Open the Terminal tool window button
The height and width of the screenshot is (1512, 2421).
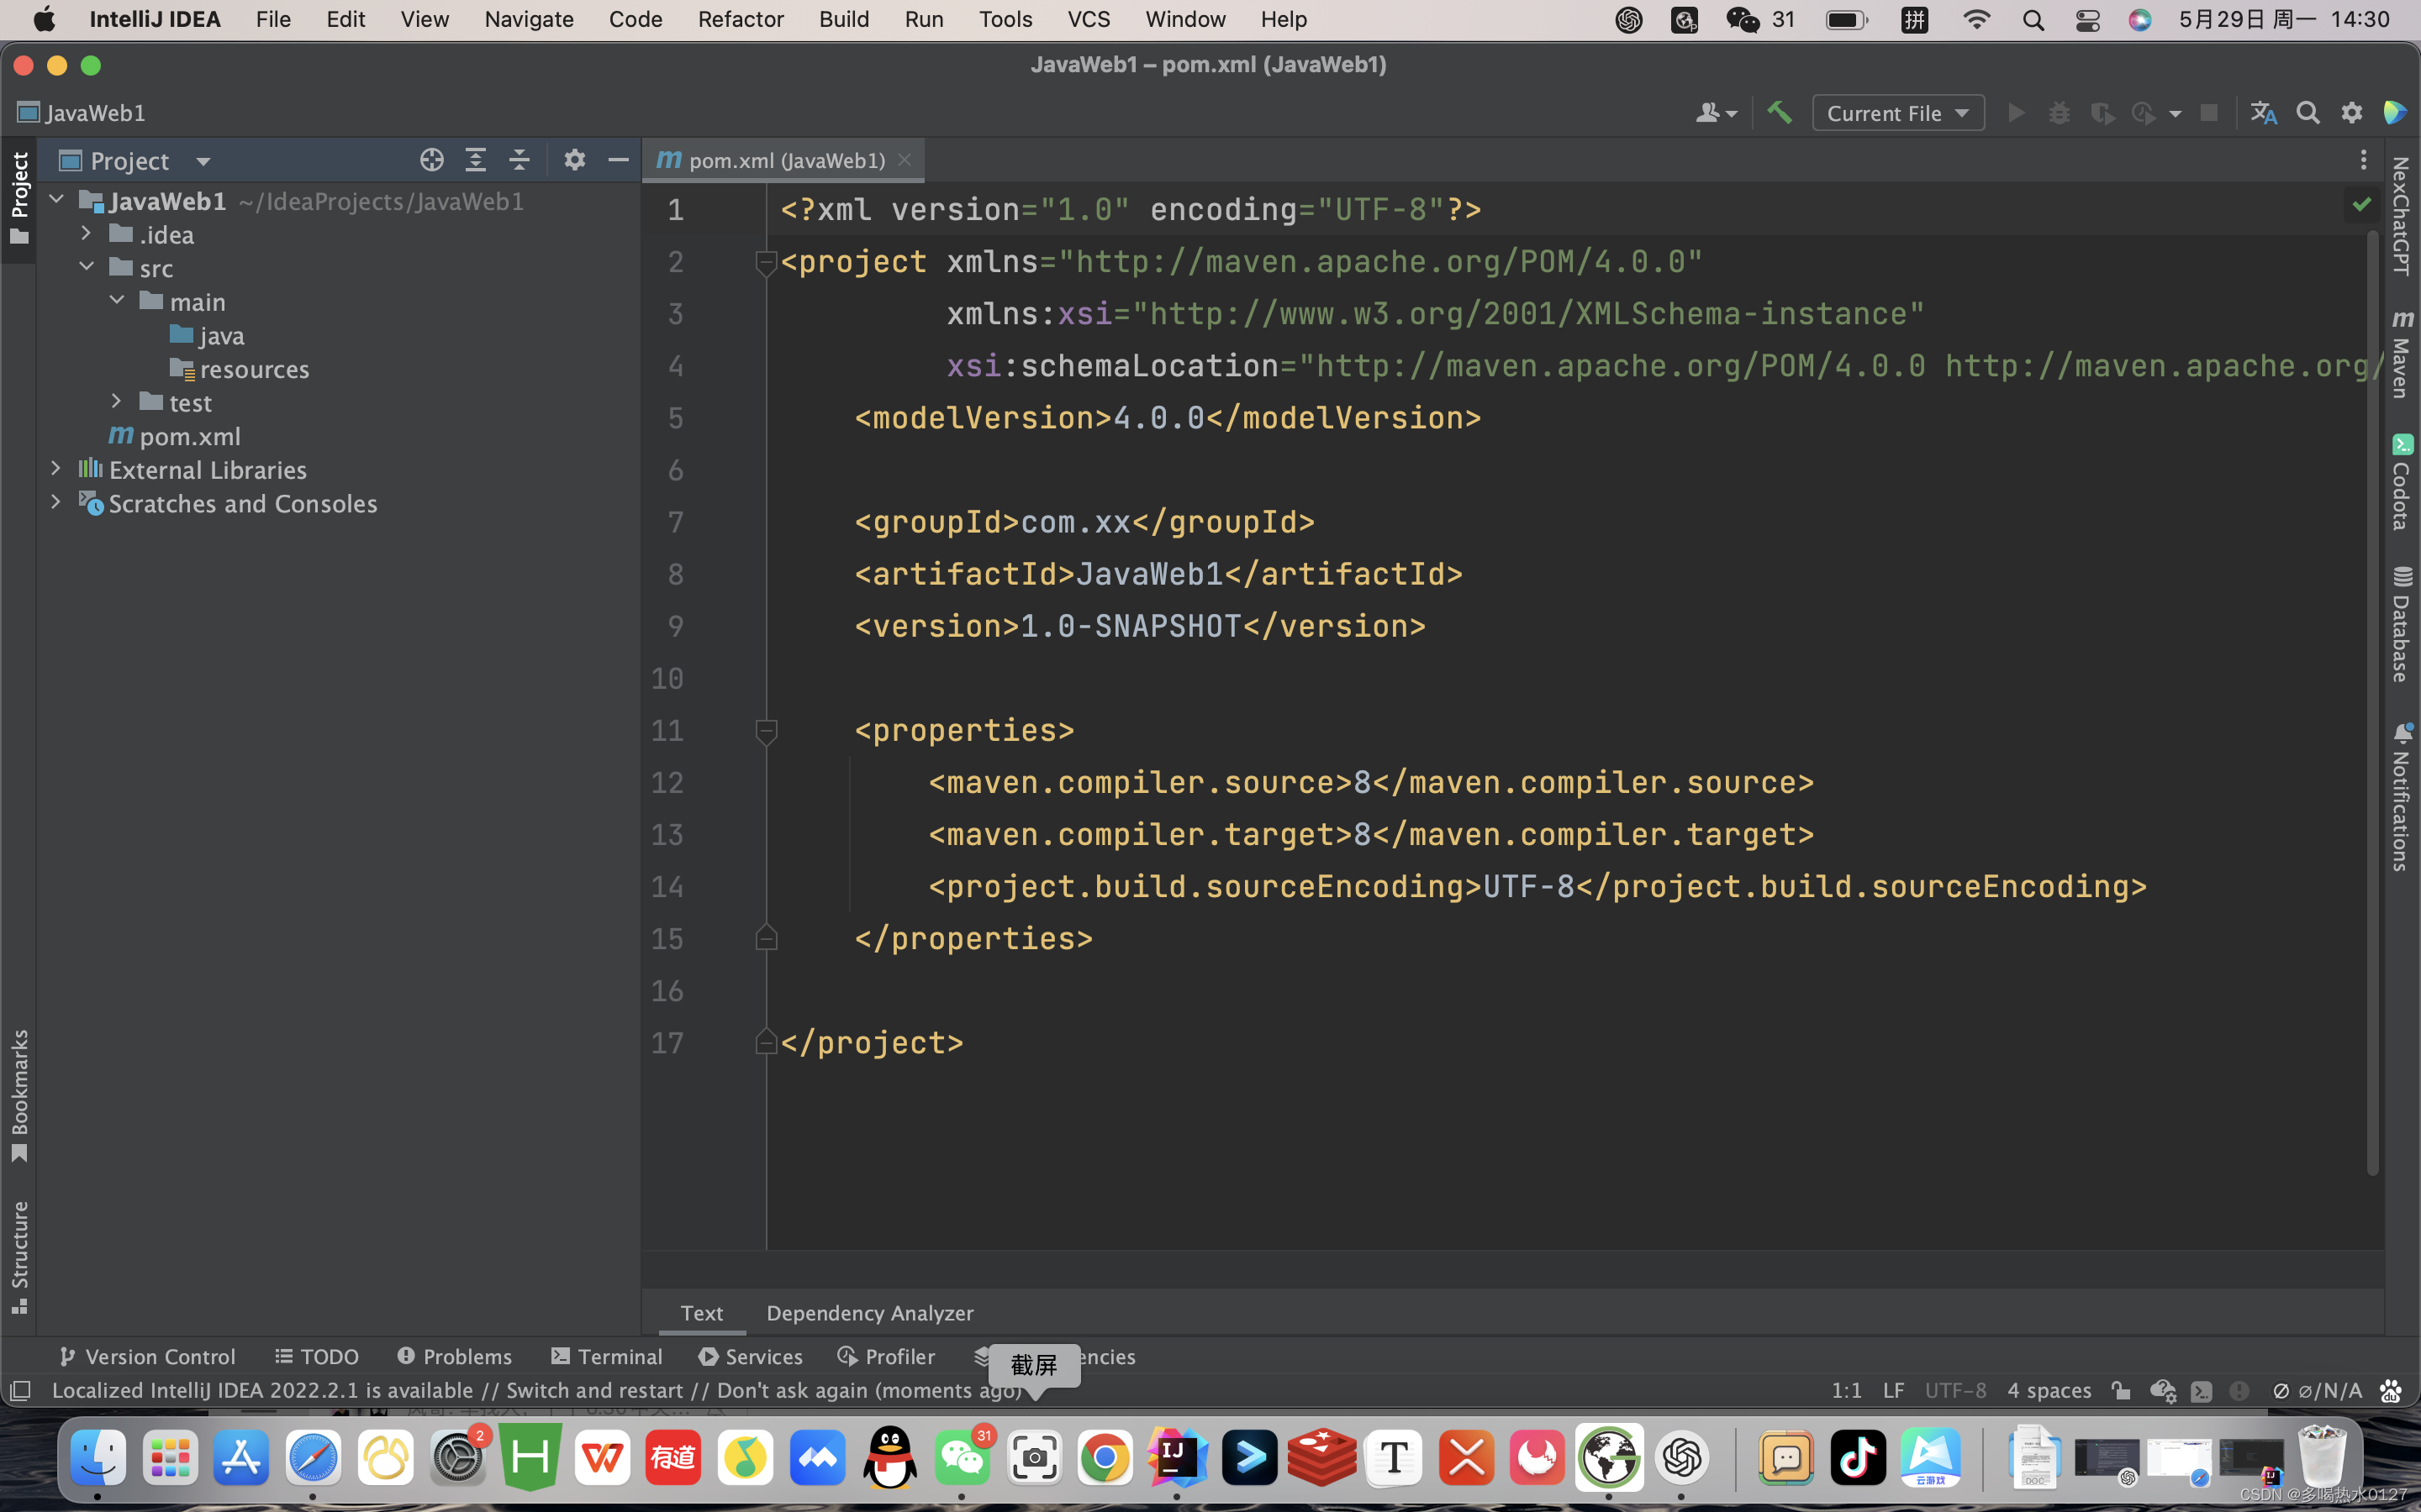click(607, 1356)
